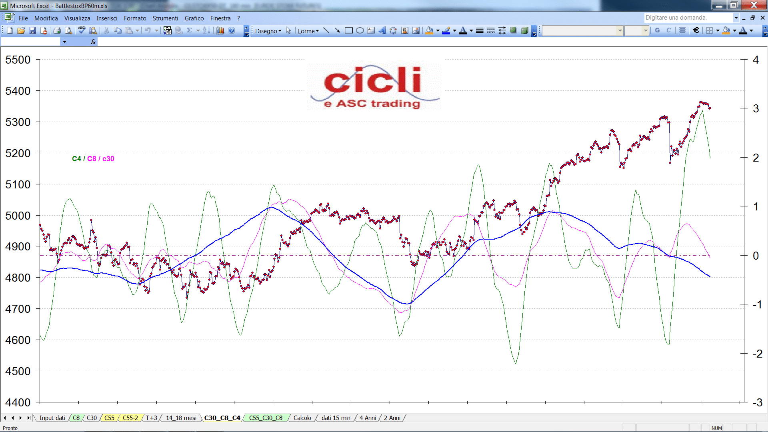
Task: Toggle italic formatting with the C button
Action: click(668, 30)
